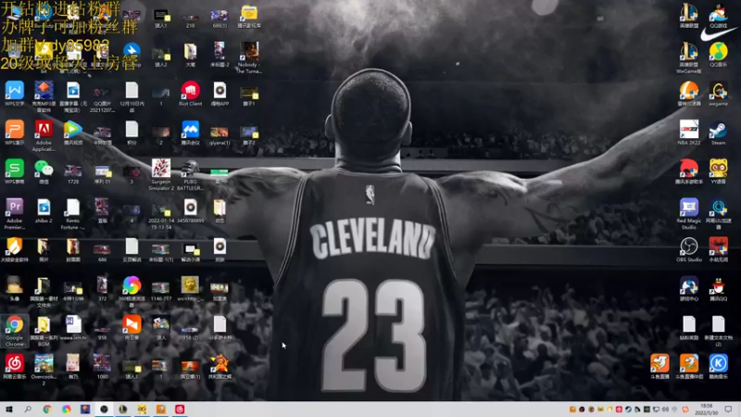
Task: Open the WeGame desktop shortcut
Action: [718, 94]
